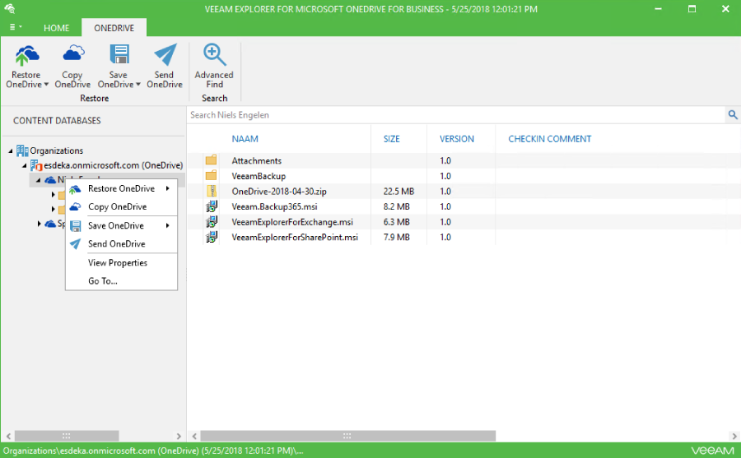Click the installer icon of VeeamExplorerForExchange.msi
This screenshot has width=741, height=458.
coord(212,221)
